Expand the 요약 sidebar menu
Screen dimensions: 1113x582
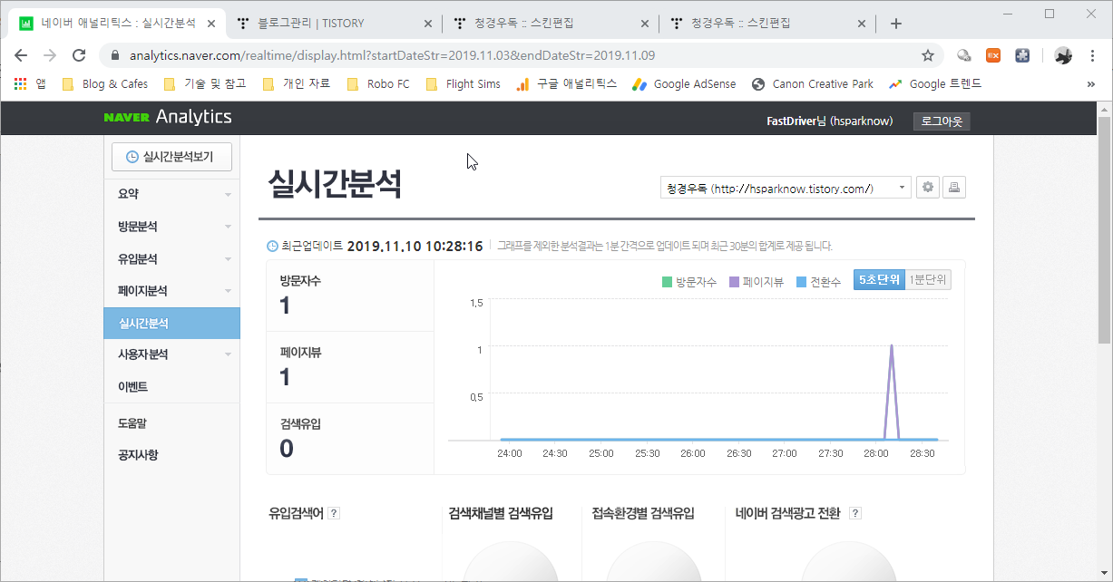point(172,194)
